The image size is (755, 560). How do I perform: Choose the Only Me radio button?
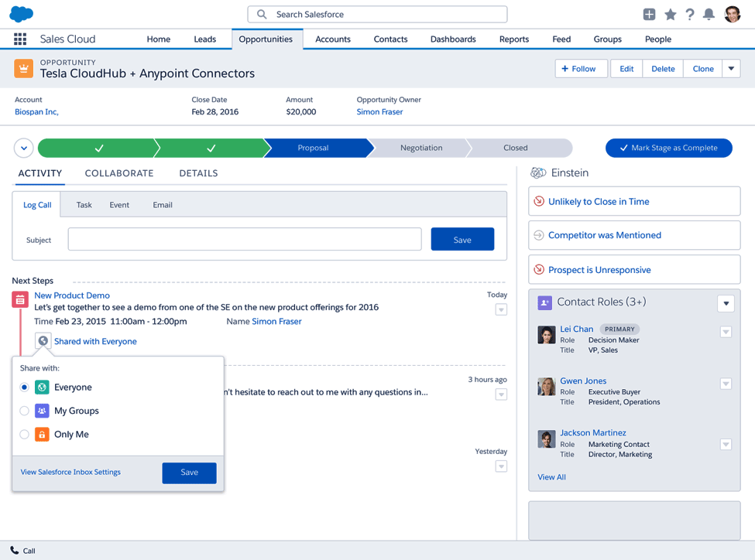click(25, 435)
